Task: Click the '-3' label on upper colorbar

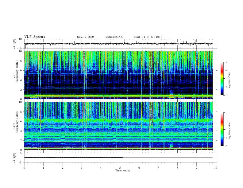Action: [x=226, y=62]
